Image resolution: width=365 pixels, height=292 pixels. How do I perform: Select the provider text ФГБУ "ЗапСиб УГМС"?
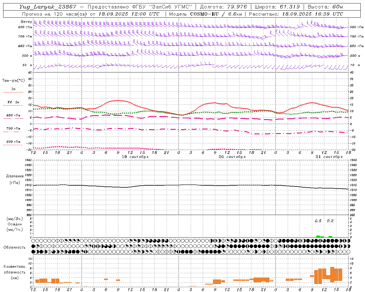coord(162,7)
